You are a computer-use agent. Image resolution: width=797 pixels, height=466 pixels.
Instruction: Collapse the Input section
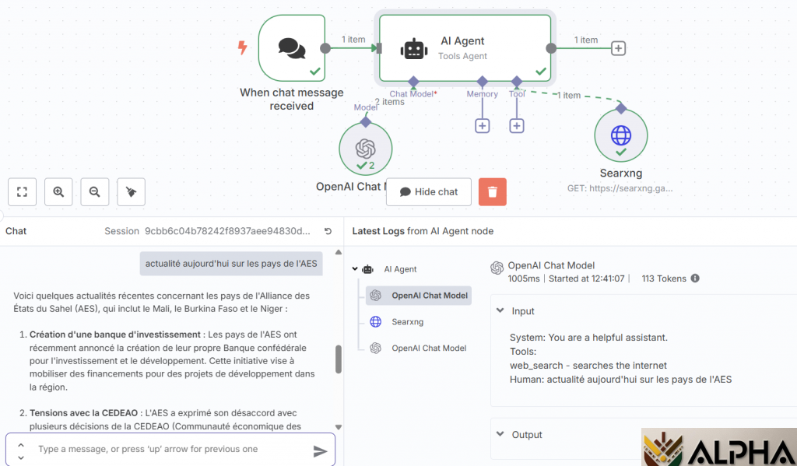[x=500, y=311]
